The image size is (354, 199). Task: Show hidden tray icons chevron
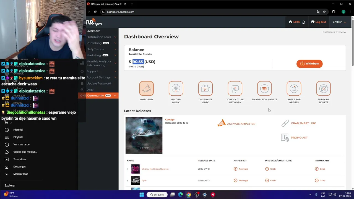(x=310, y=195)
